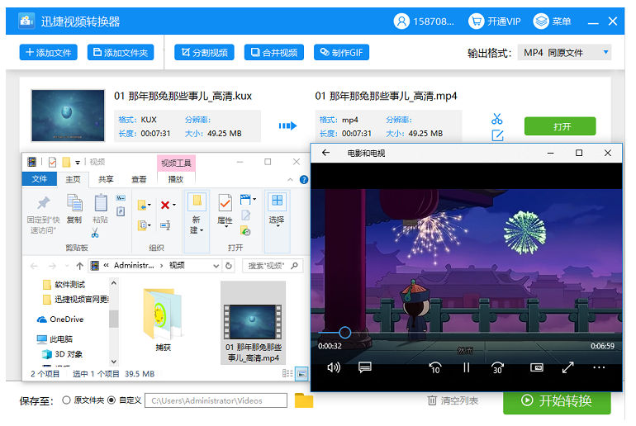This screenshot has height=426, width=636.
Task: Select OneDrive in navigation tree
Action: point(60,319)
